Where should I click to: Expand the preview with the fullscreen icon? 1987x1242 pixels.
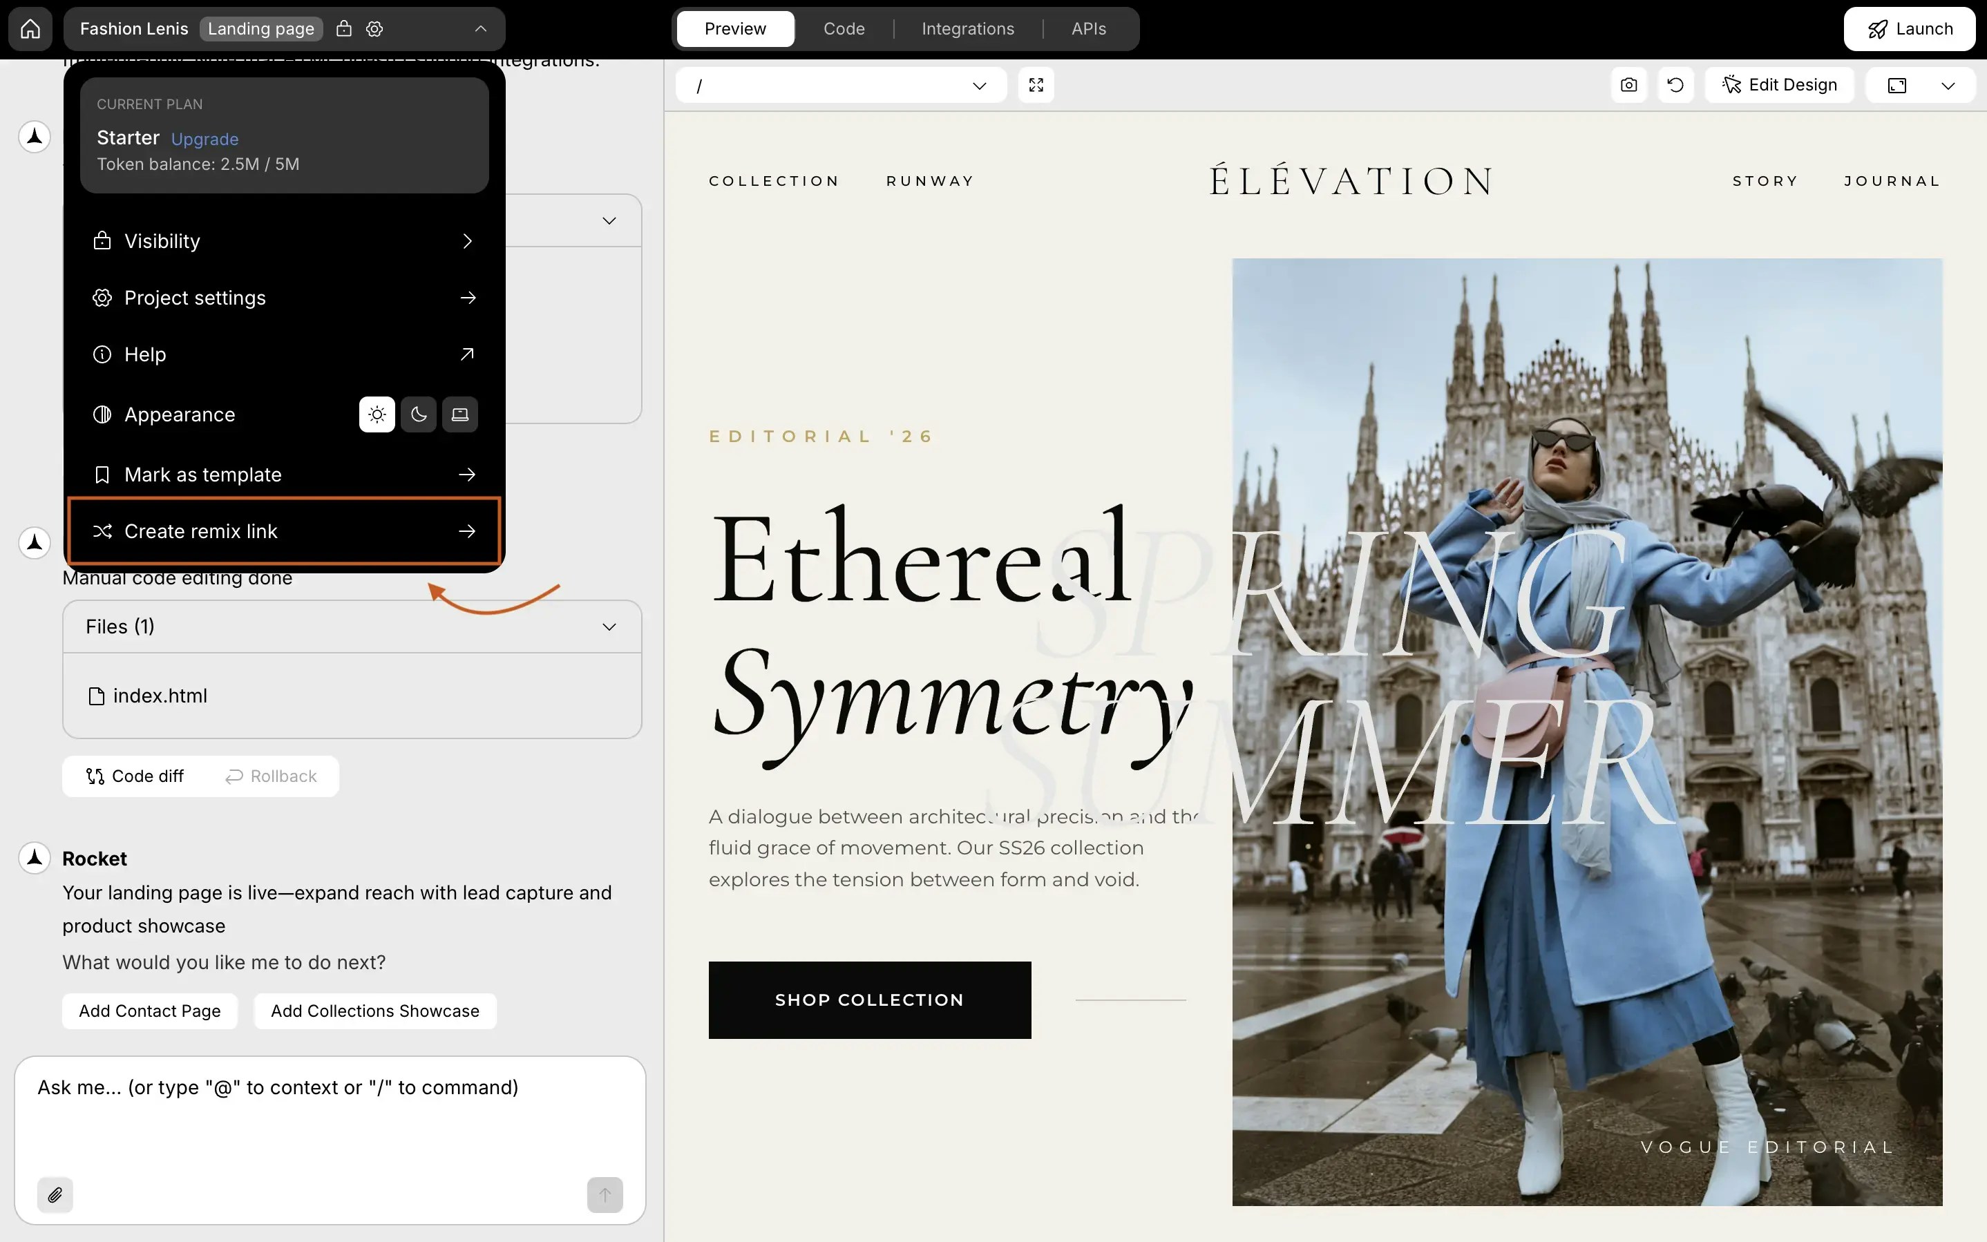click(x=1035, y=84)
